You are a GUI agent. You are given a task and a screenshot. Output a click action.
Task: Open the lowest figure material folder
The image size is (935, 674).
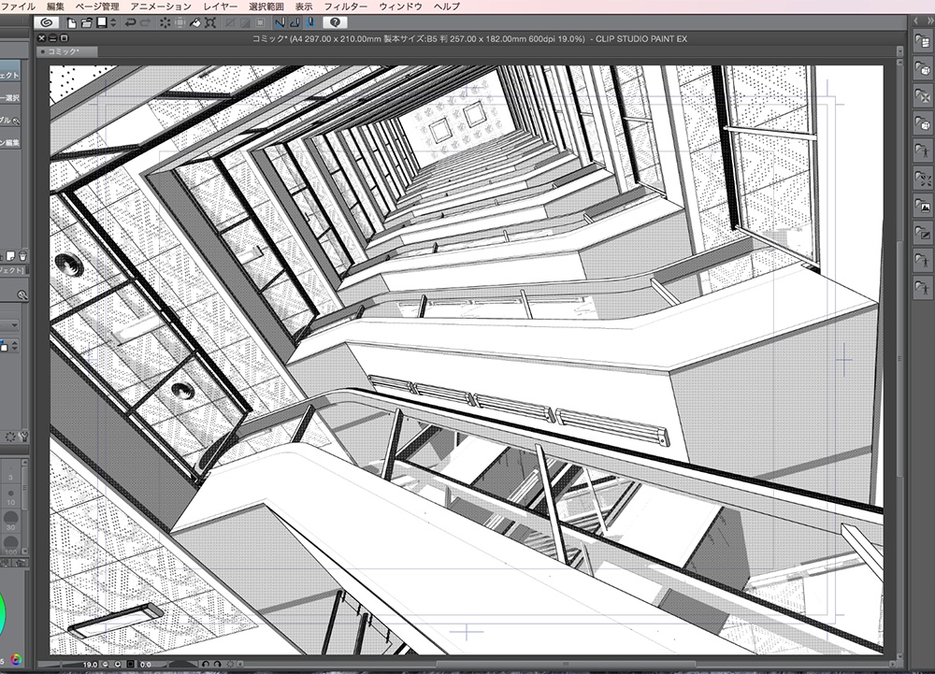click(x=923, y=289)
